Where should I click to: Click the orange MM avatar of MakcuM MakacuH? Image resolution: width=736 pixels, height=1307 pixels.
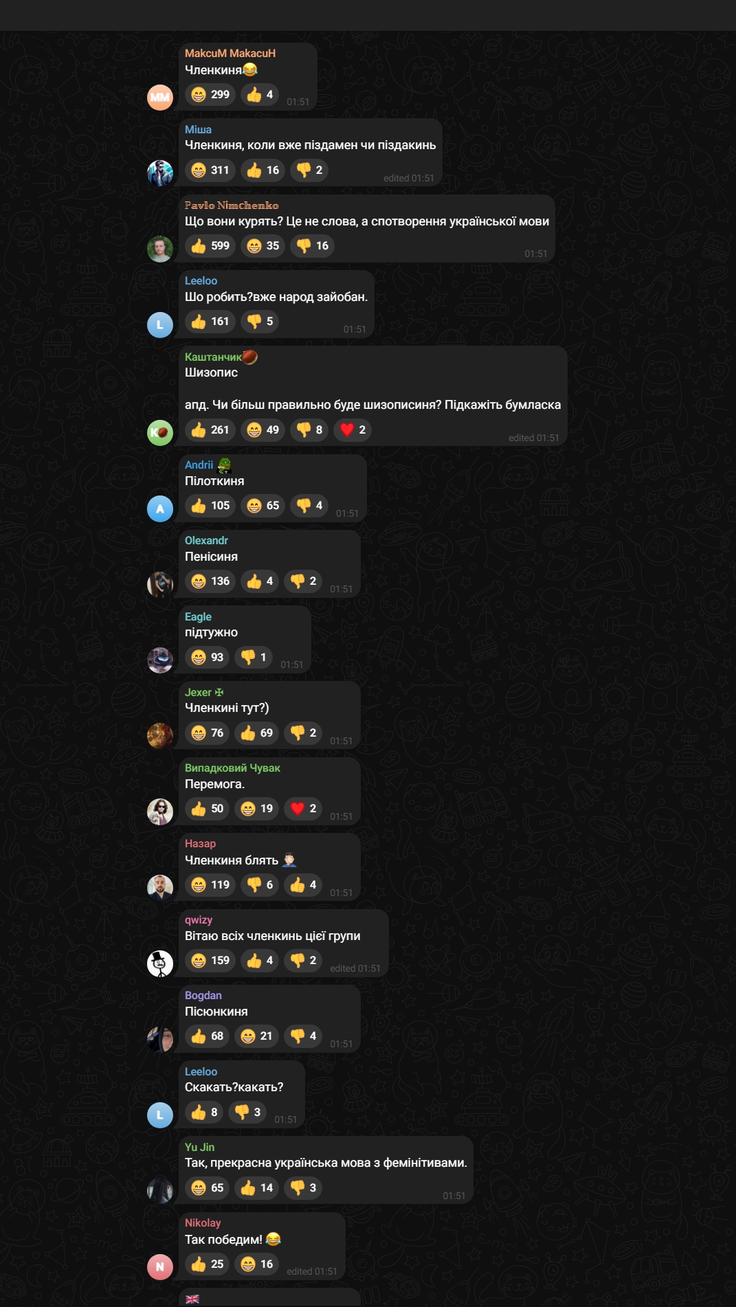coord(160,98)
